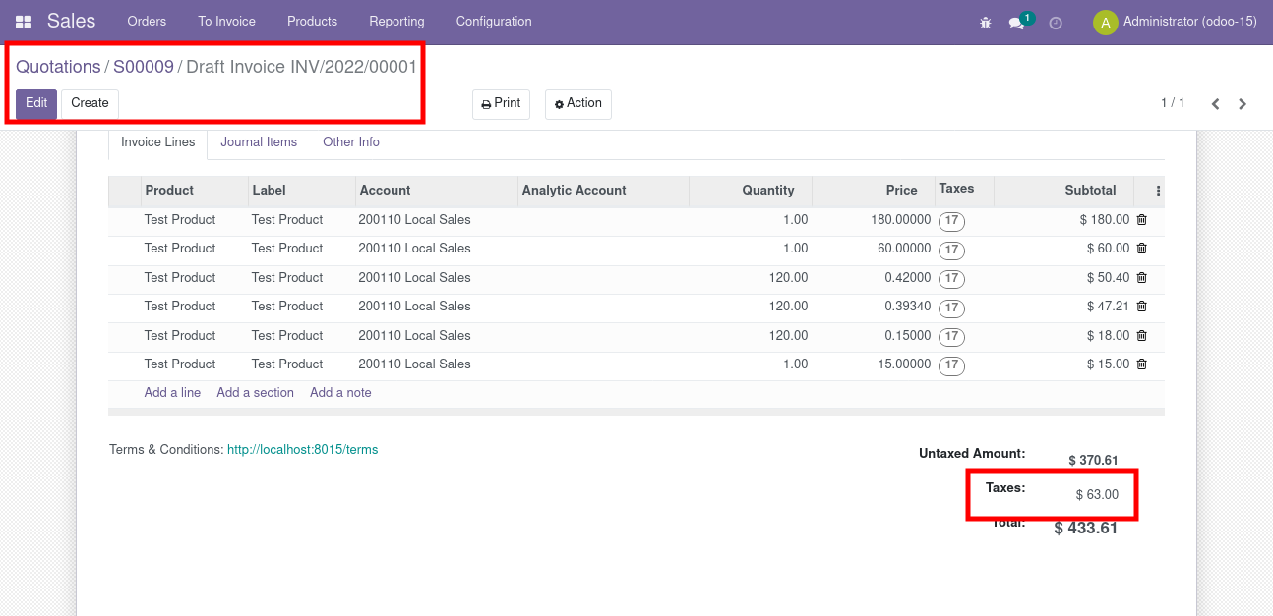Click Add a section below invoice lines

coord(255,392)
